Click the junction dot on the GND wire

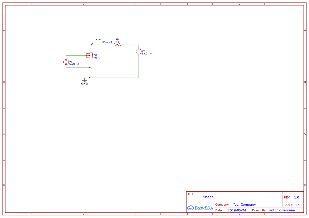[x=90, y=78]
